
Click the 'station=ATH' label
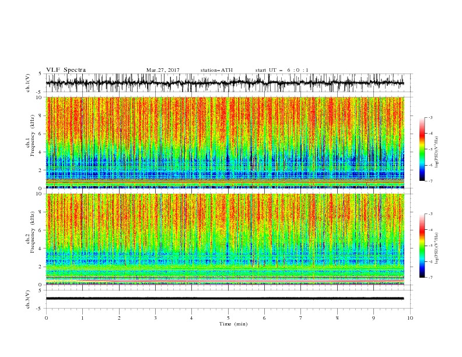point(216,70)
